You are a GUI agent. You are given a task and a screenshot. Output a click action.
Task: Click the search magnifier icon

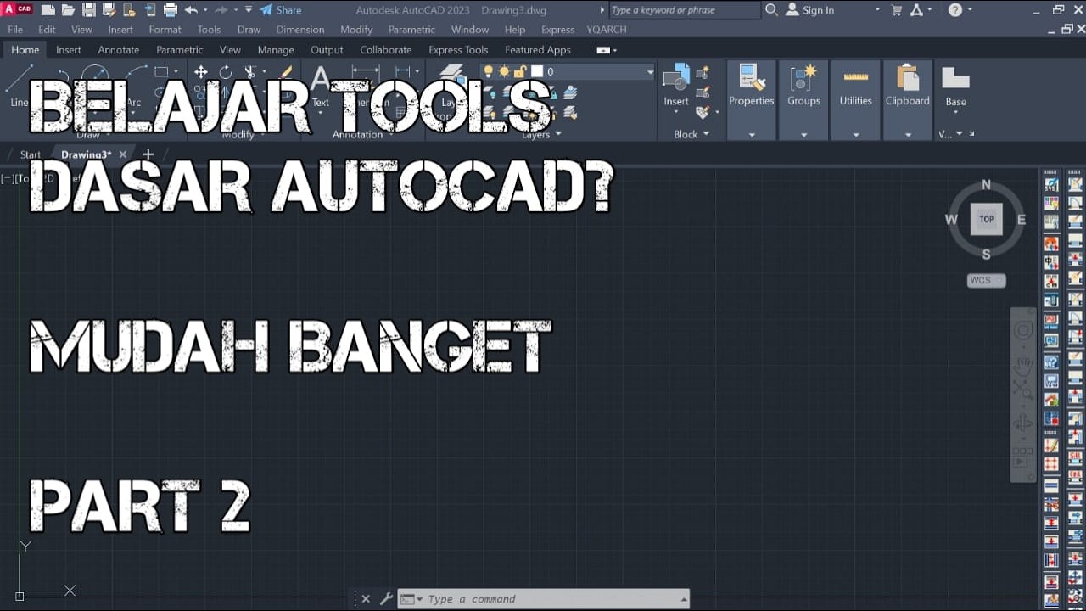coord(771,10)
